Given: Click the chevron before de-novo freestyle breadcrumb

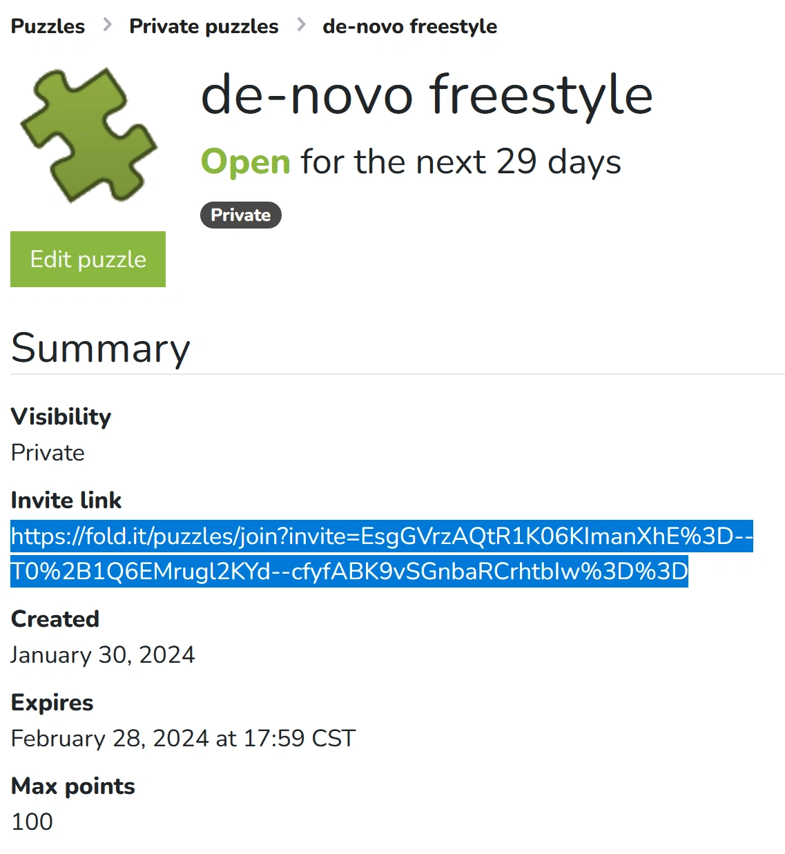Looking at the screenshot, I should [x=301, y=26].
